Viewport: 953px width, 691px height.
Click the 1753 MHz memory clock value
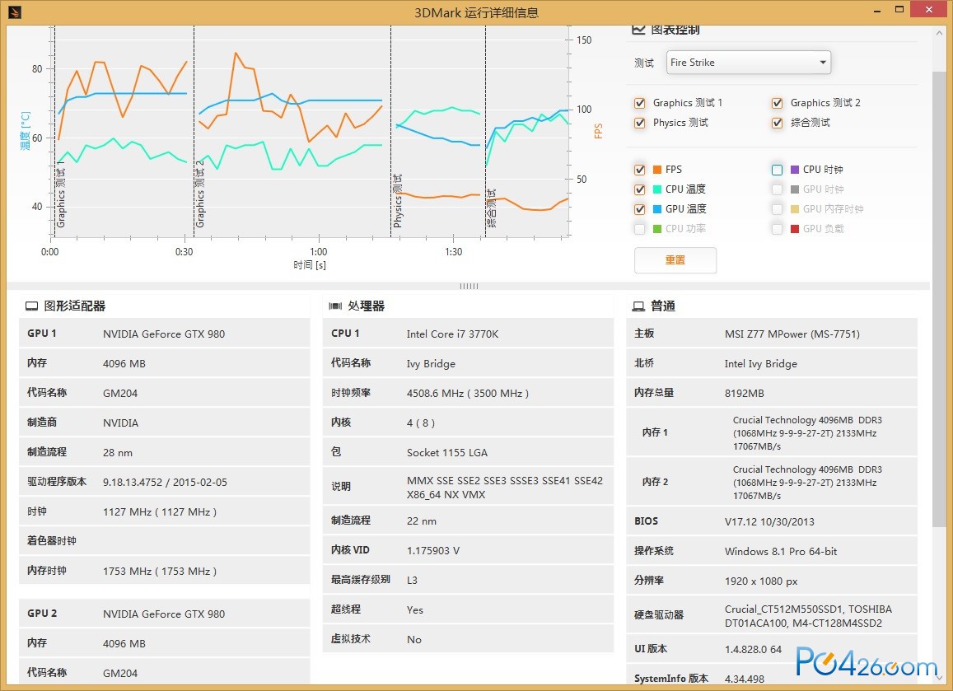[159, 572]
